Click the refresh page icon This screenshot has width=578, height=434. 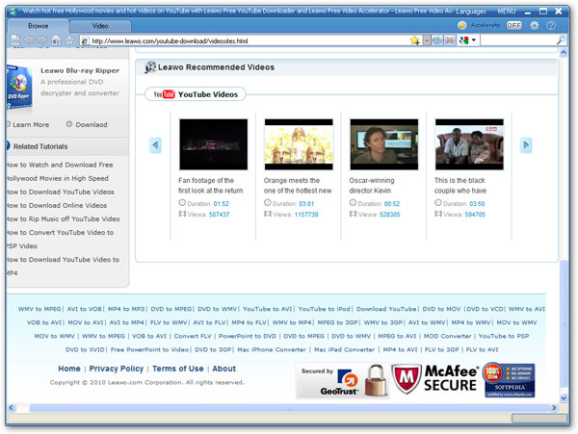tap(437, 40)
